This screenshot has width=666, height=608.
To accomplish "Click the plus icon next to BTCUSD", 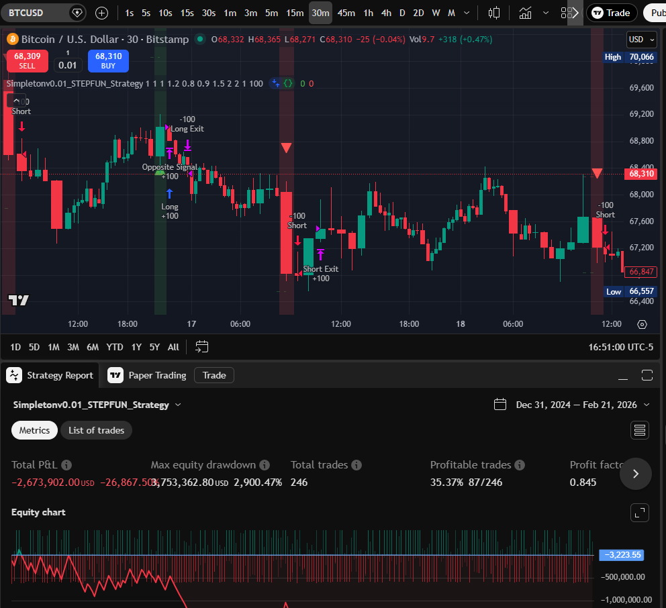I will (101, 13).
